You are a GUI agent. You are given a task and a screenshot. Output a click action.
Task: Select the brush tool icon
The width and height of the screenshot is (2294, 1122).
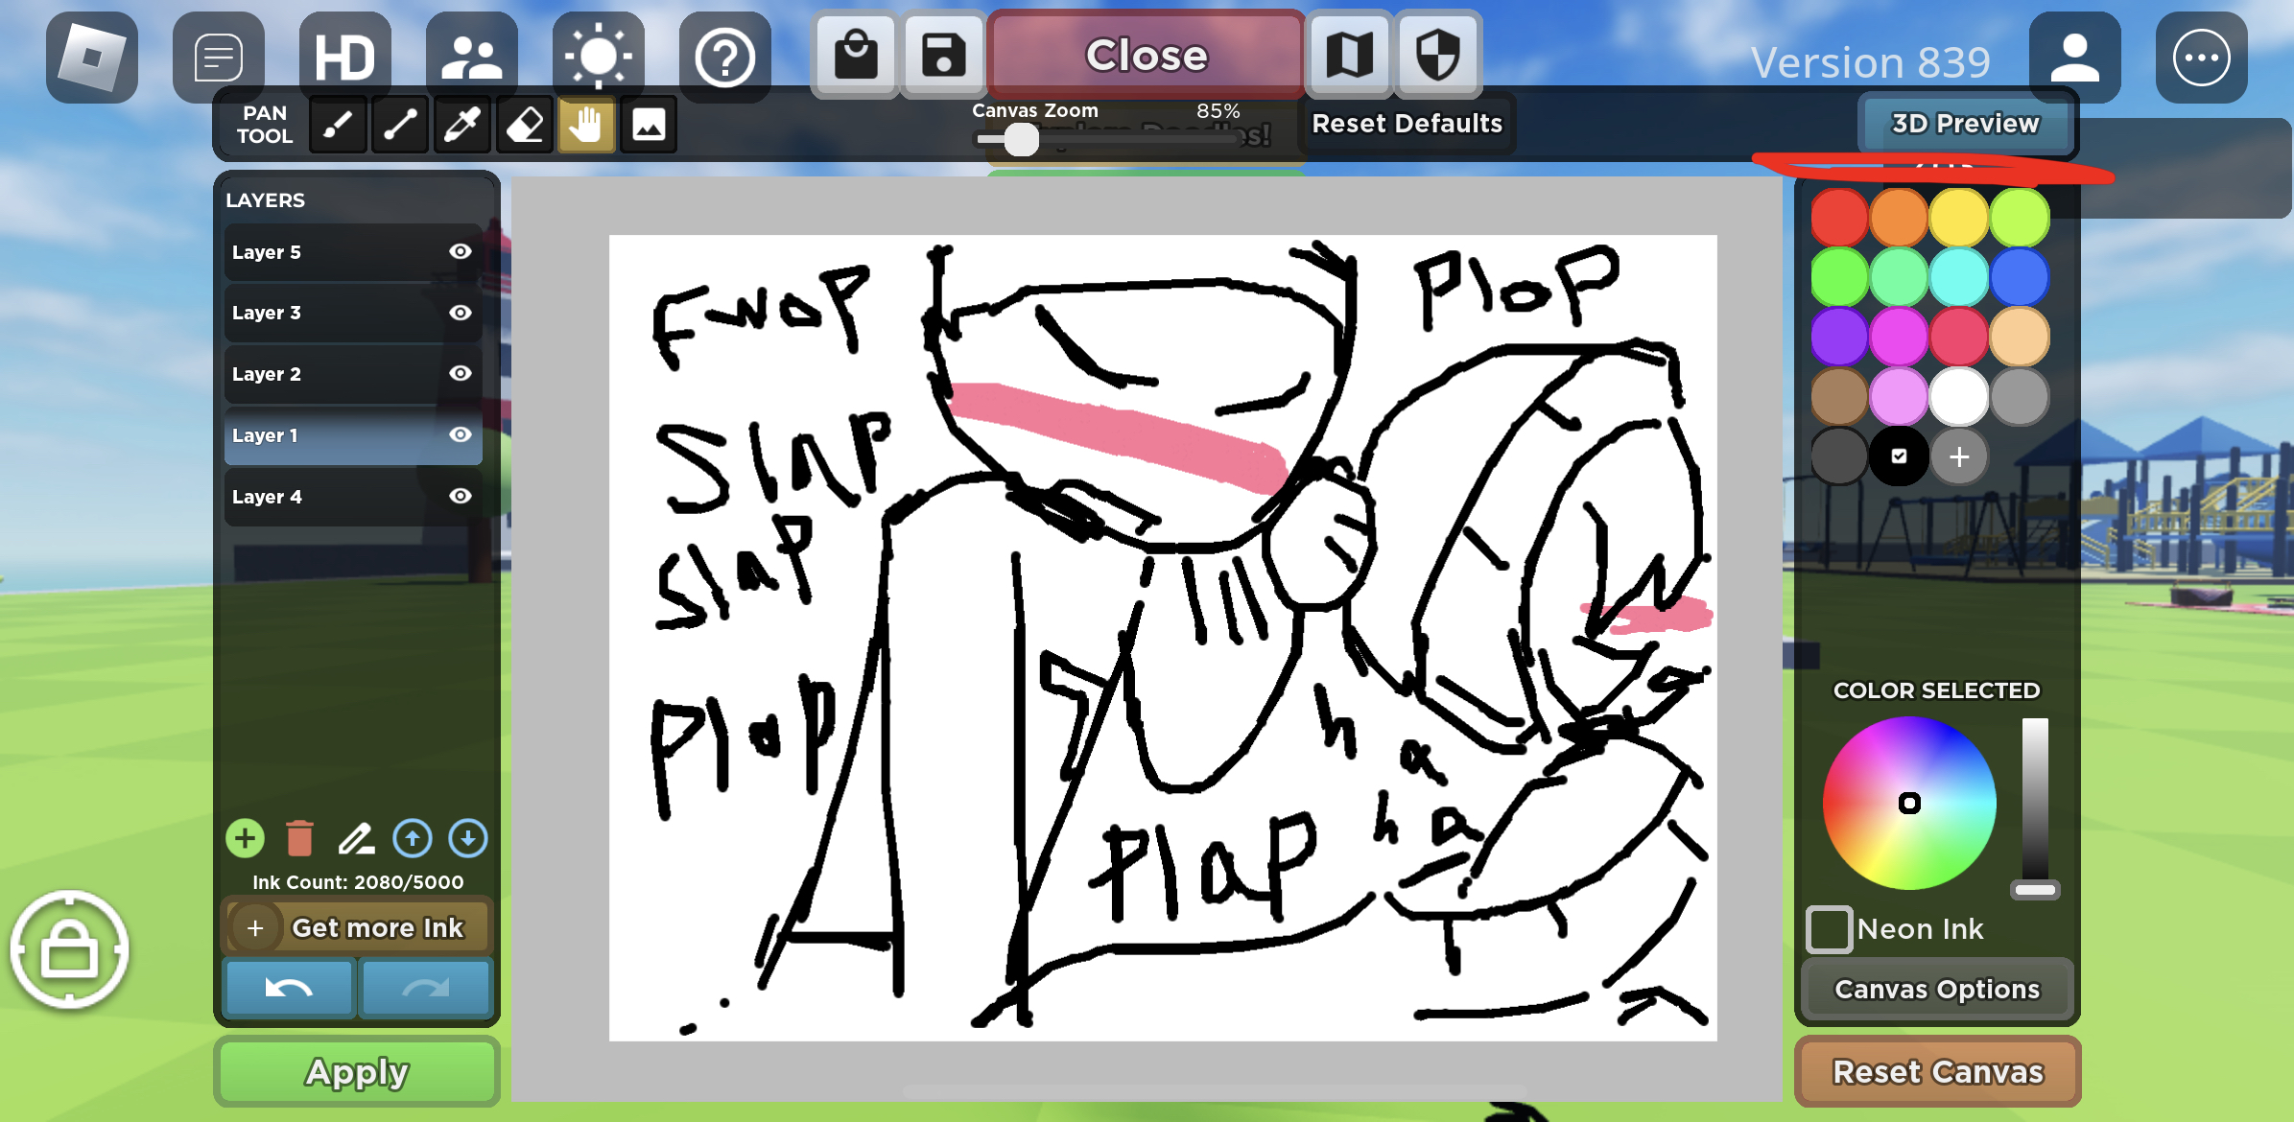(x=338, y=125)
